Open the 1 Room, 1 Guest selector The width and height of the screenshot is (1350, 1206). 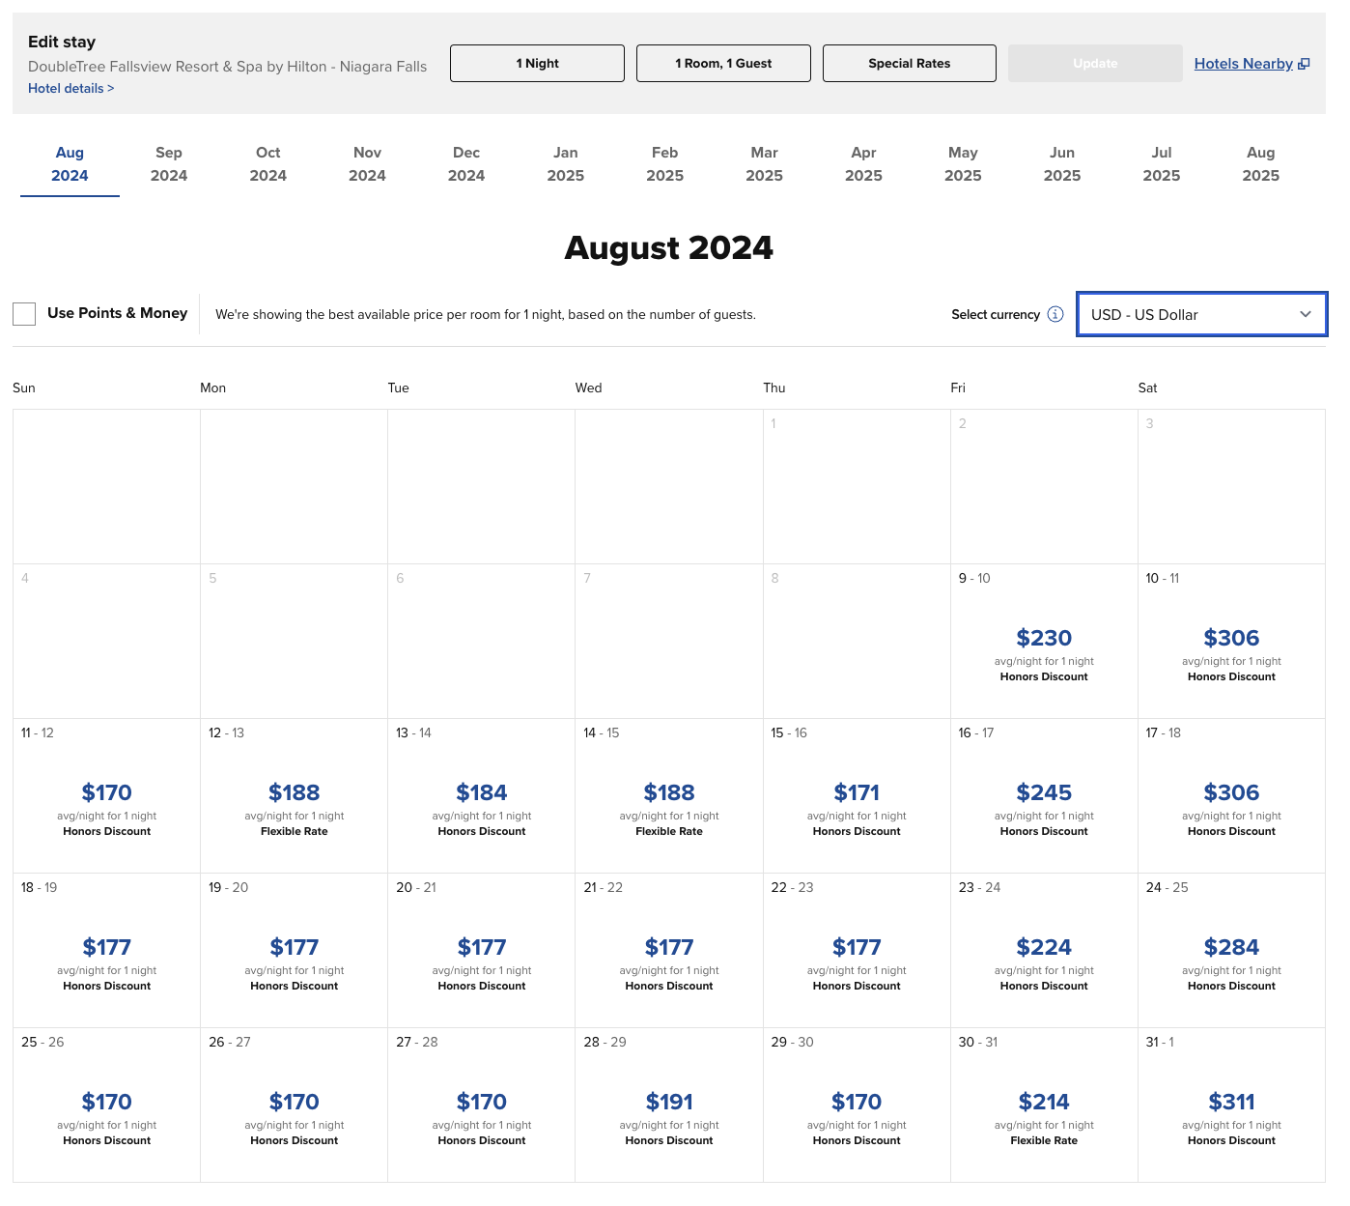tap(723, 64)
